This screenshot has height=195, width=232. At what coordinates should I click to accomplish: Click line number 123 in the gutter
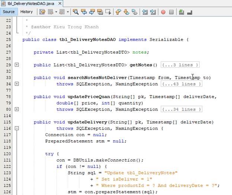[x=7, y=173]
